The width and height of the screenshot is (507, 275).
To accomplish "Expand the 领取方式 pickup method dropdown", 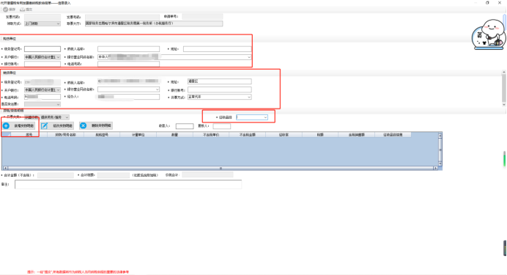I will click(42, 23).
